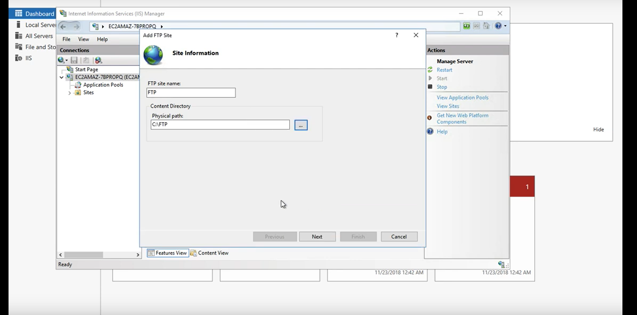The width and height of the screenshot is (637, 315).
Task: Open the dropdown arrow next to the Help icon
Action: [505, 26]
